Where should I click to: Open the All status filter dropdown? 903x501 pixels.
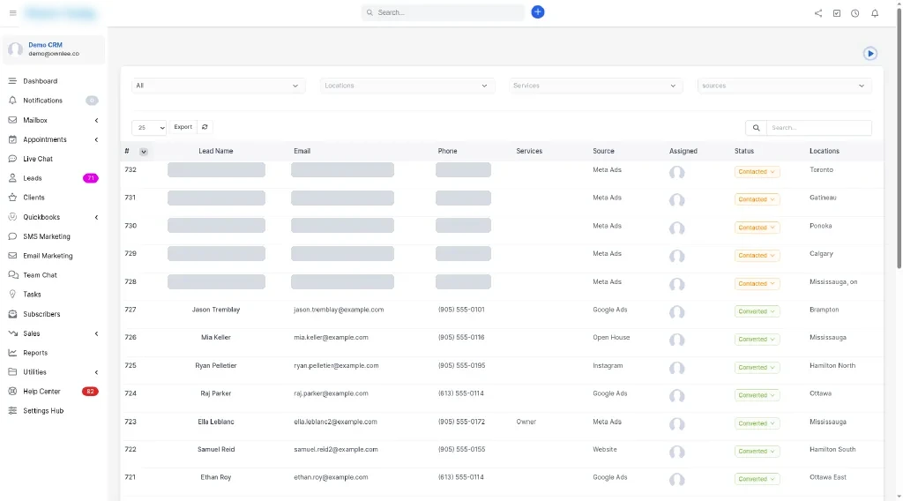[x=218, y=86]
